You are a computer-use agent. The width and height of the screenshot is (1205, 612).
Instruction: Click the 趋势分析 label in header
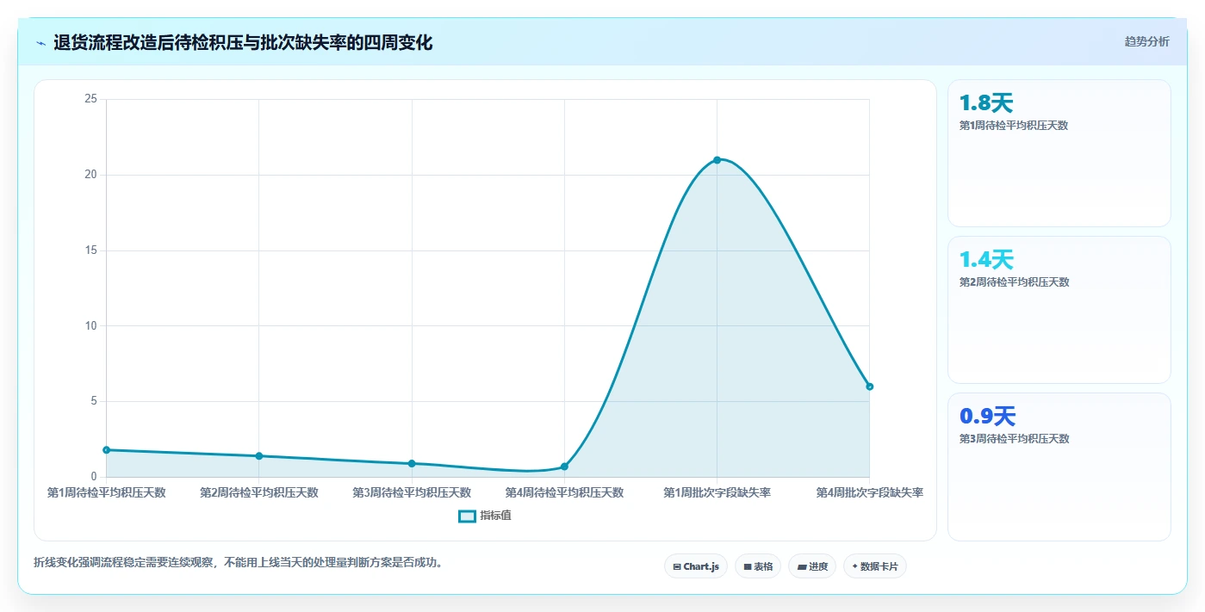[1146, 41]
